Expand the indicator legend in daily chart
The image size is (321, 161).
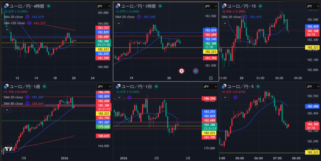(x=119, y=98)
